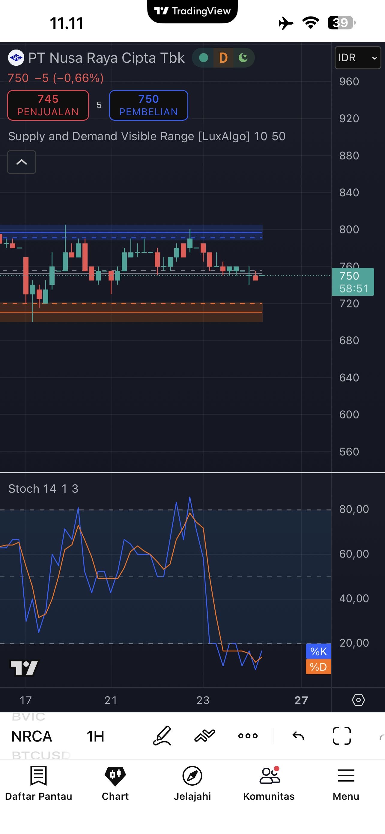
Task: Tap the 80,00 stochastic axis label
Action: pos(354,509)
